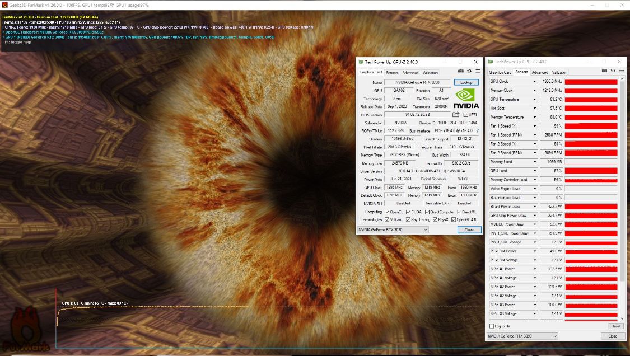Click the FurMark GPU temperature graph label
The height and width of the screenshot is (356, 630).
click(95, 303)
